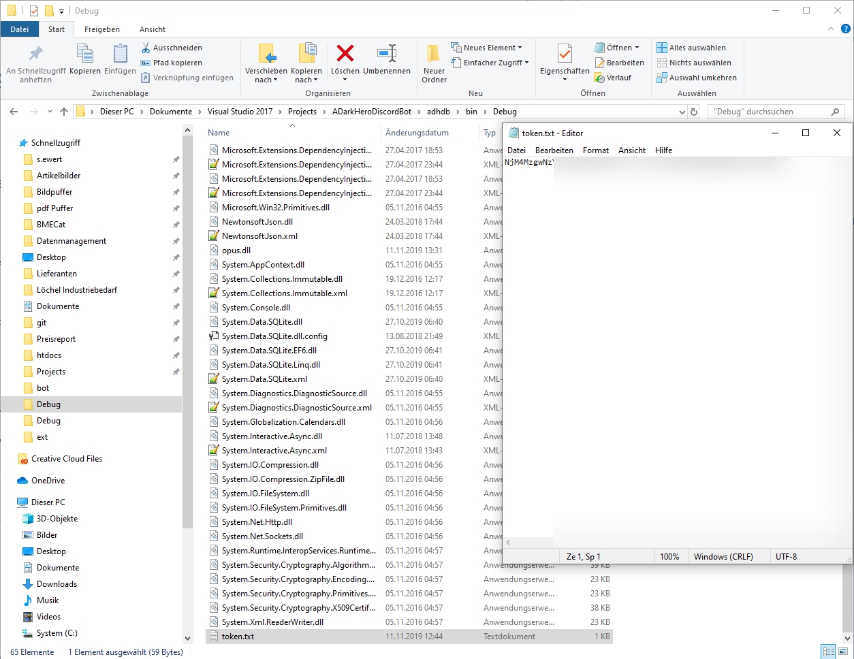The width and height of the screenshot is (854, 659).
Task: Create a folder with Neuer Ordner
Action: 434,64
